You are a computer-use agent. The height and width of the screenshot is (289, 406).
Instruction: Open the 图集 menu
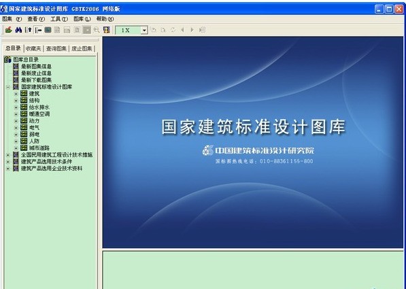(12, 19)
